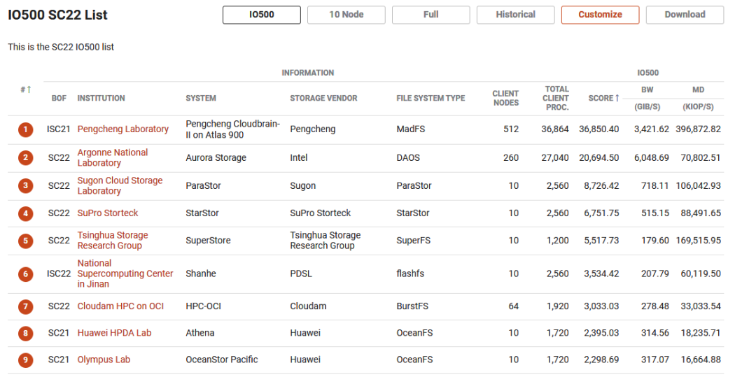Select the SuperFS file system cell
The height and width of the screenshot is (377, 756).
pos(414,241)
